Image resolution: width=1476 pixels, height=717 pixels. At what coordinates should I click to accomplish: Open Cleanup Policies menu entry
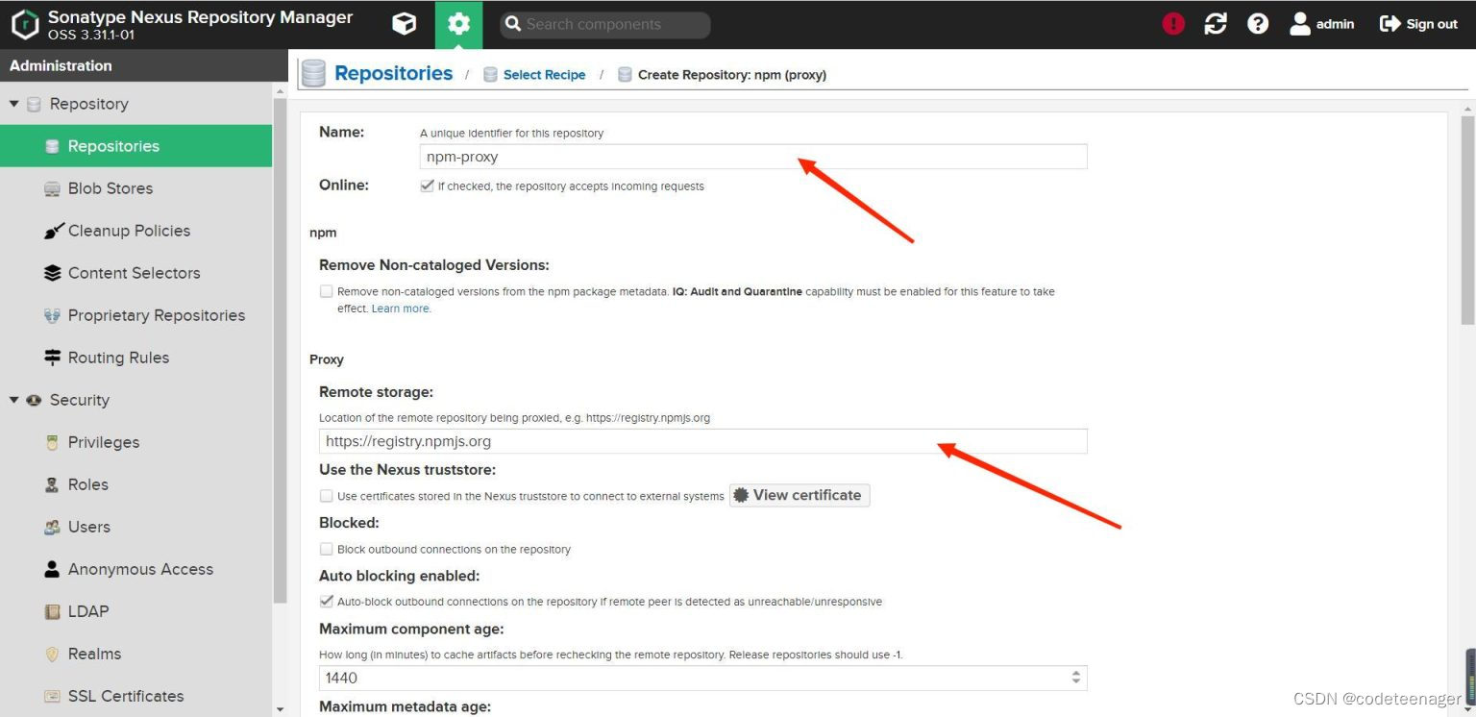(136, 231)
